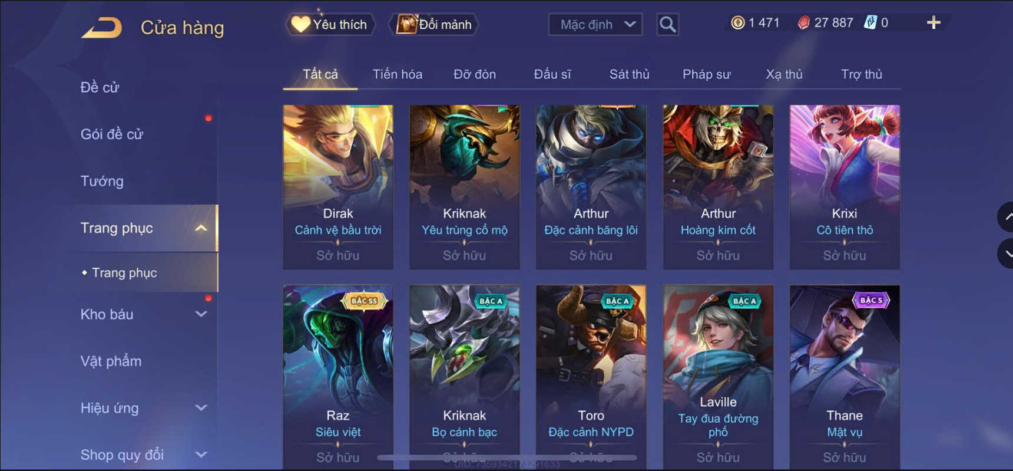Switch to the Sát thủ tab
This screenshot has height=471, width=1013.
tap(629, 74)
